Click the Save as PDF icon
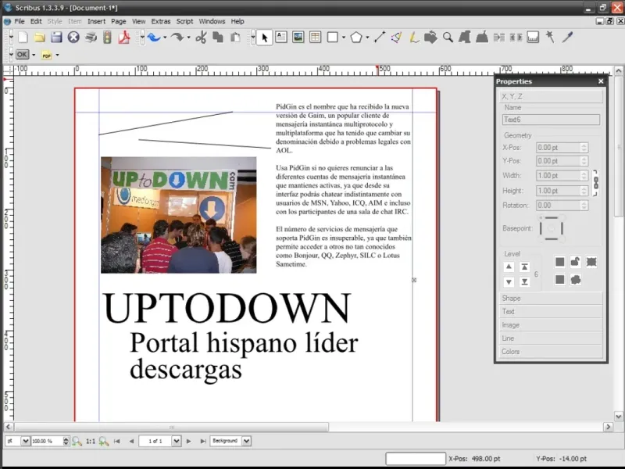This screenshot has width=625, height=469. (x=123, y=37)
